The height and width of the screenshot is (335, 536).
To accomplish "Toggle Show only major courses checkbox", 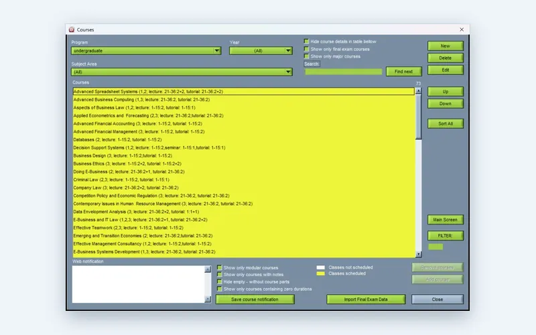I will [x=306, y=56].
